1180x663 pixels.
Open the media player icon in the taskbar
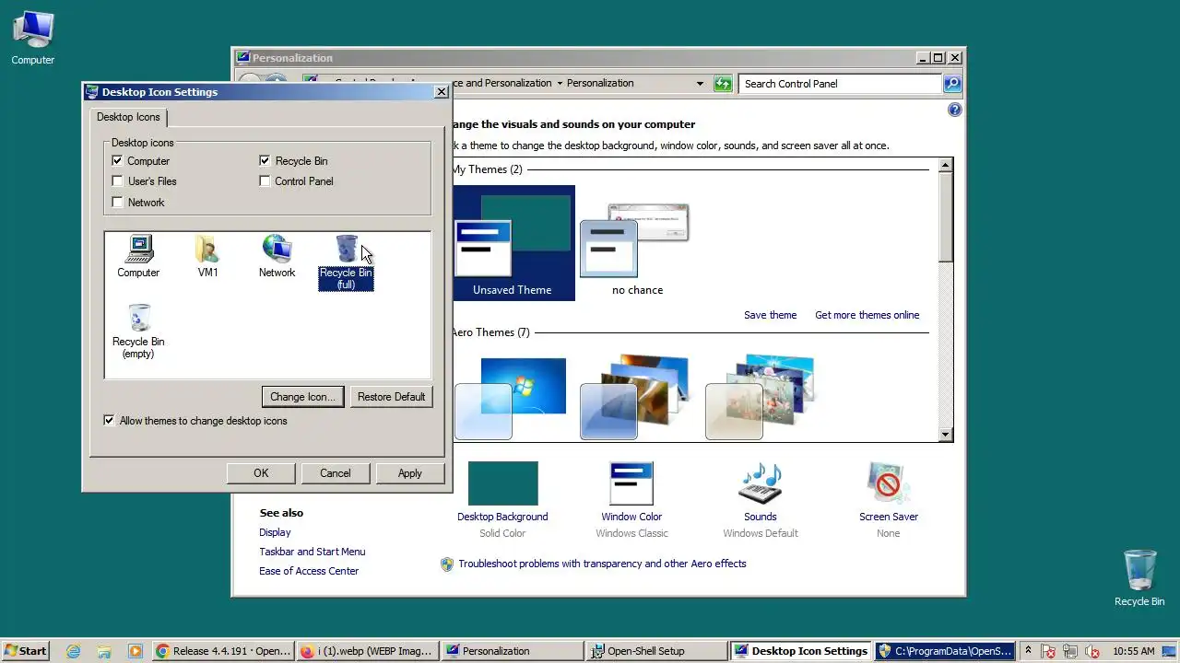136,651
